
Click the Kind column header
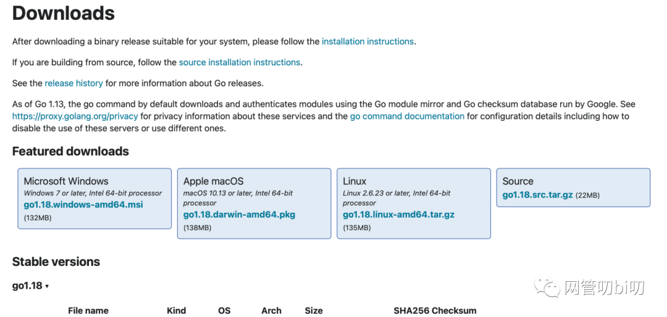pos(176,311)
